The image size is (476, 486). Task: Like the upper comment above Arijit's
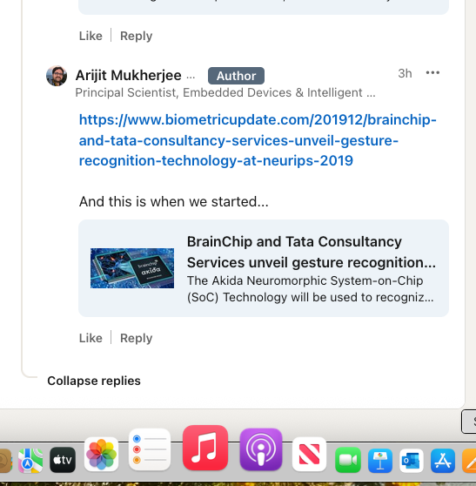coord(91,36)
